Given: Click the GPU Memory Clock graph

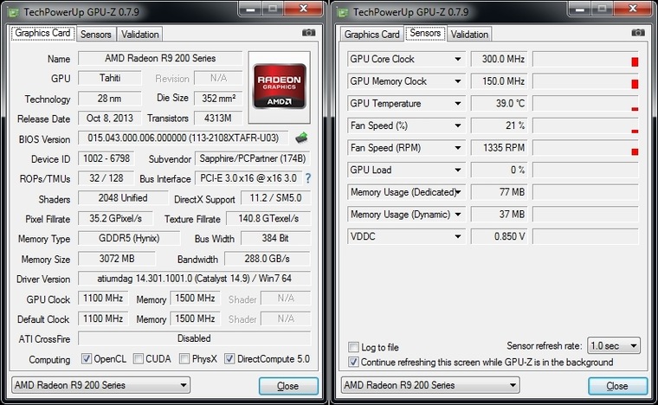Looking at the screenshot, I should point(585,81).
